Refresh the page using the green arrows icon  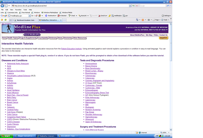(133, 6)
